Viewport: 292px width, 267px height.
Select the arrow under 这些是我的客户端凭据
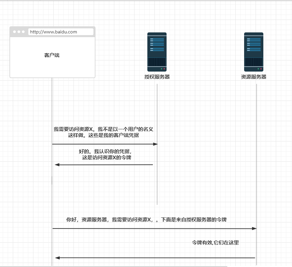pos(105,144)
